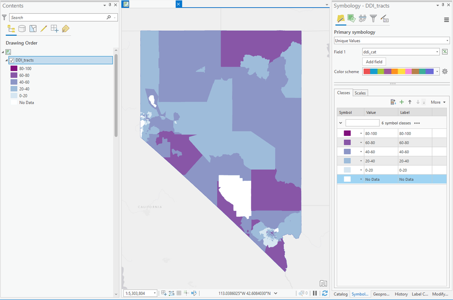Viewport: 453px width, 300px height.
Task: Open grid display icon in status bar
Action: [179, 293]
